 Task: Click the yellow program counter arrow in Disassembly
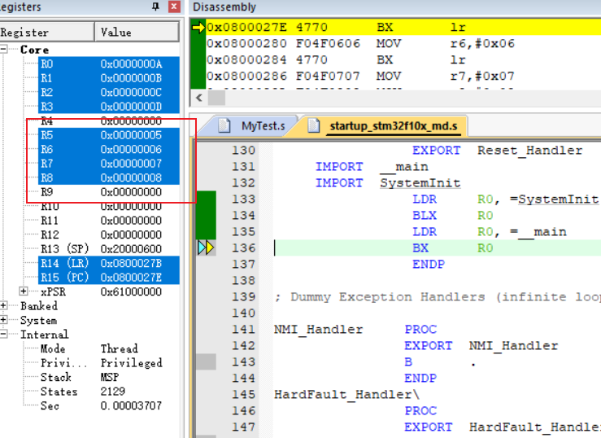click(198, 27)
